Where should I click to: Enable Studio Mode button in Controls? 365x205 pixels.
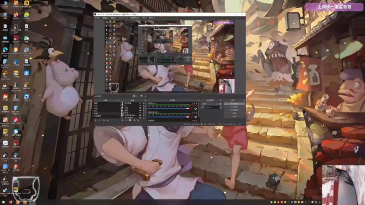click(235, 110)
